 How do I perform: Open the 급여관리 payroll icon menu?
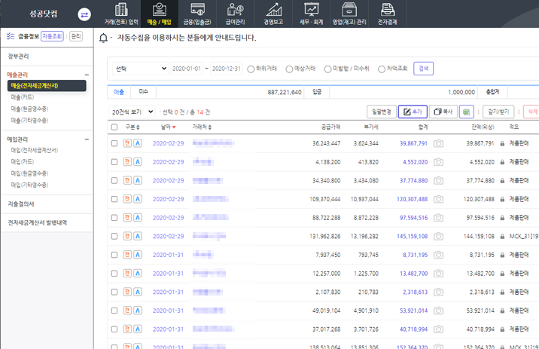(x=236, y=14)
